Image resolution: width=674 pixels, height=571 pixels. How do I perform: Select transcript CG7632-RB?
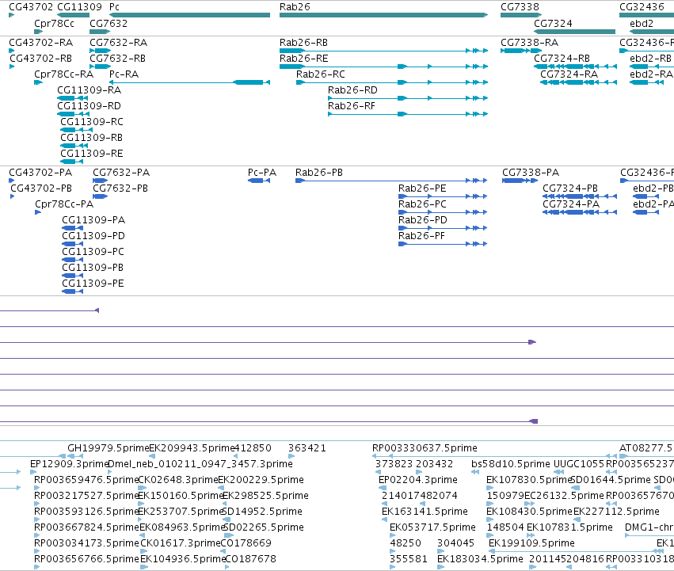tap(100, 67)
